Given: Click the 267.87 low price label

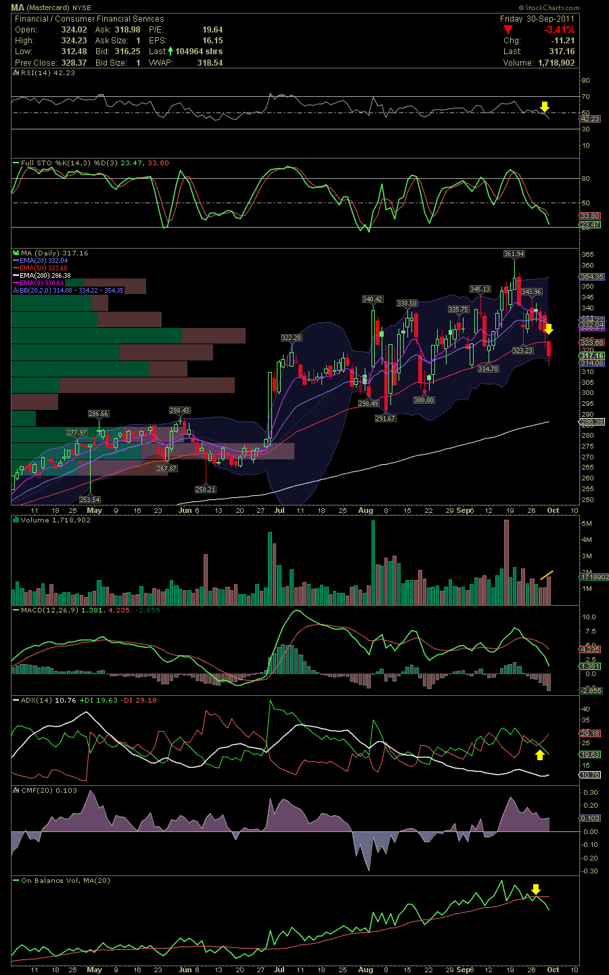Looking at the screenshot, I should pyautogui.click(x=167, y=469).
